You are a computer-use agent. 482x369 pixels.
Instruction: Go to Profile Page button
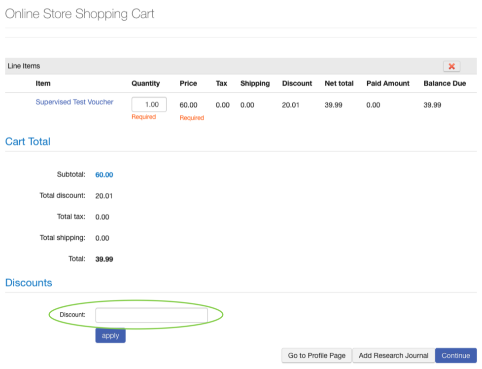(316, 356)
